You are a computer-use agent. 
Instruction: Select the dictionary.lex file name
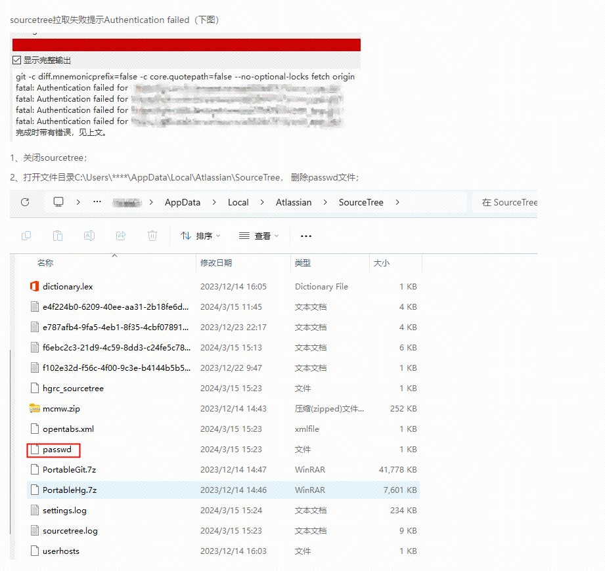68,287
